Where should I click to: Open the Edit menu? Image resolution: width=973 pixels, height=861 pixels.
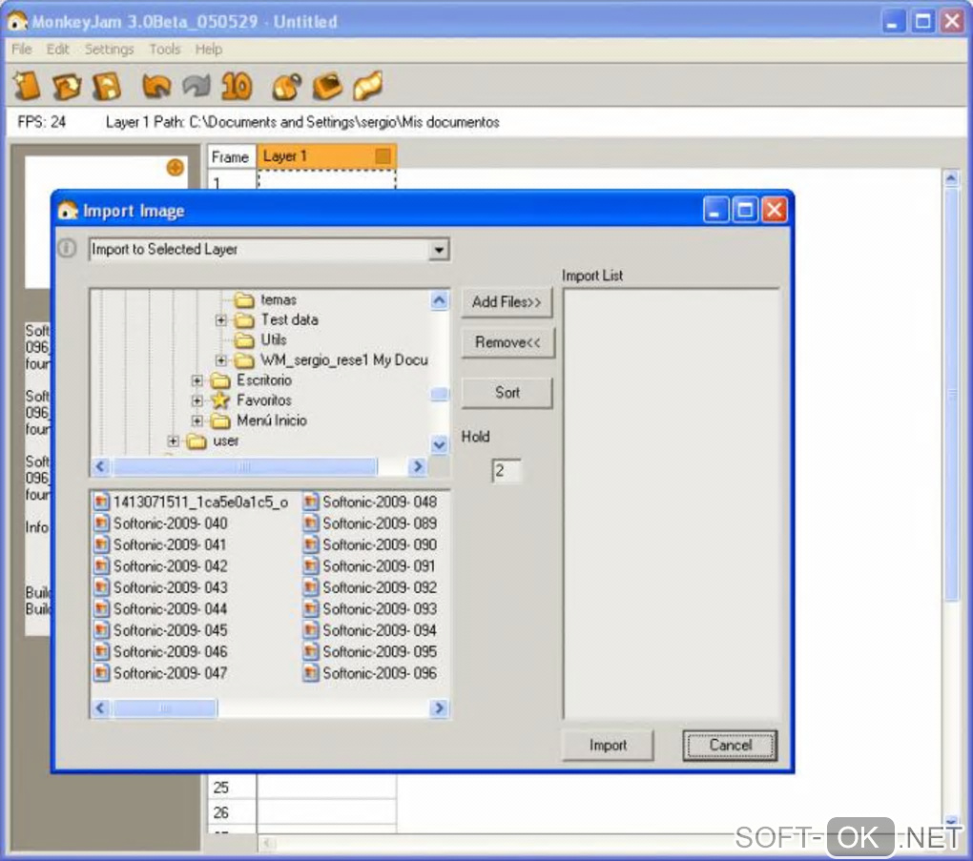click(x=57, y=49)
